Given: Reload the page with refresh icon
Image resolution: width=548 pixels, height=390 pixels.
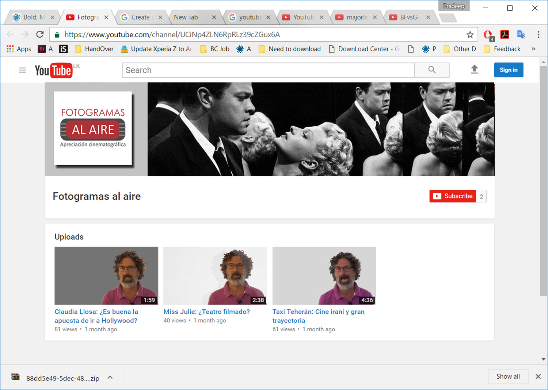Looking at the screenshot, I should [40, 35].
